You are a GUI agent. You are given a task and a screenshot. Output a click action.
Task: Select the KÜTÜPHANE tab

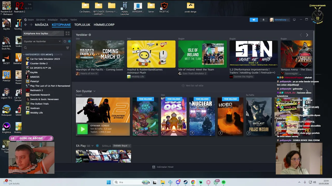[61, 25]
